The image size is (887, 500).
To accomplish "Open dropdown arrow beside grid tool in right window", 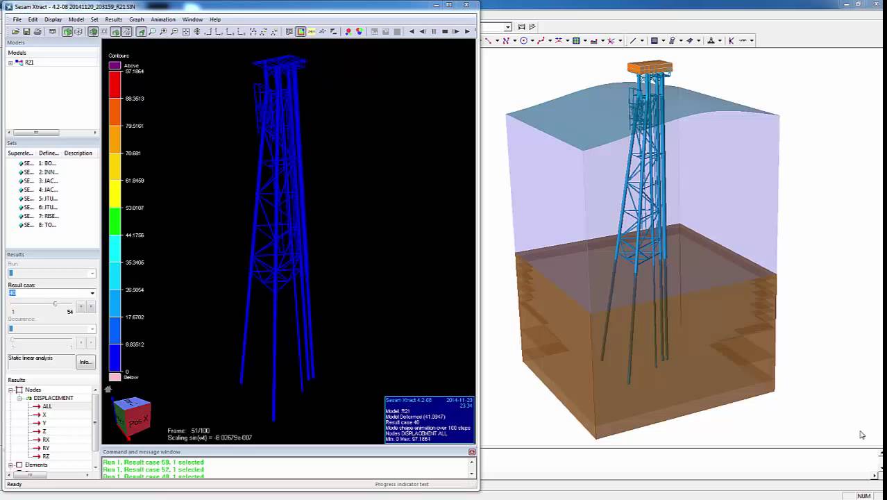I will (x=585, y=41).
